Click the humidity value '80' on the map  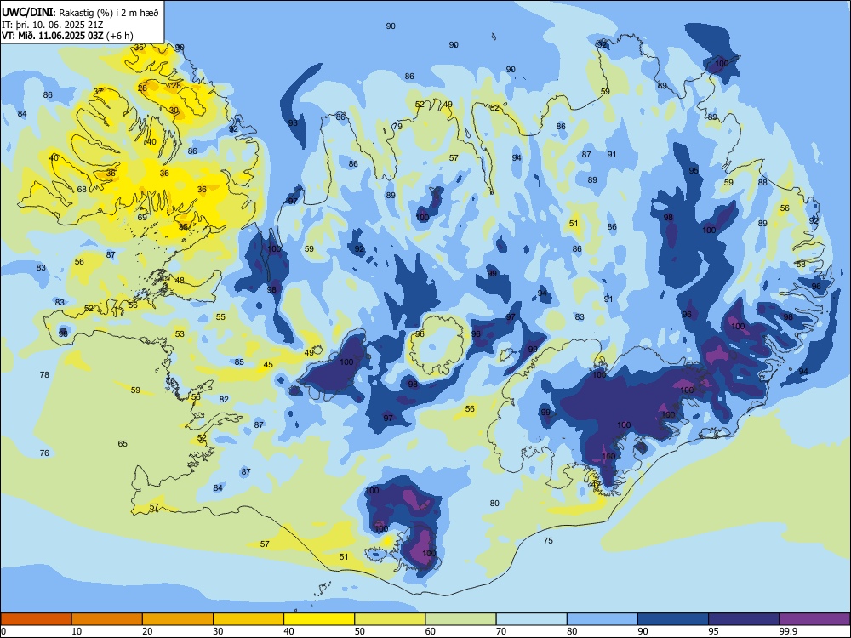click(x=494, y=503)
